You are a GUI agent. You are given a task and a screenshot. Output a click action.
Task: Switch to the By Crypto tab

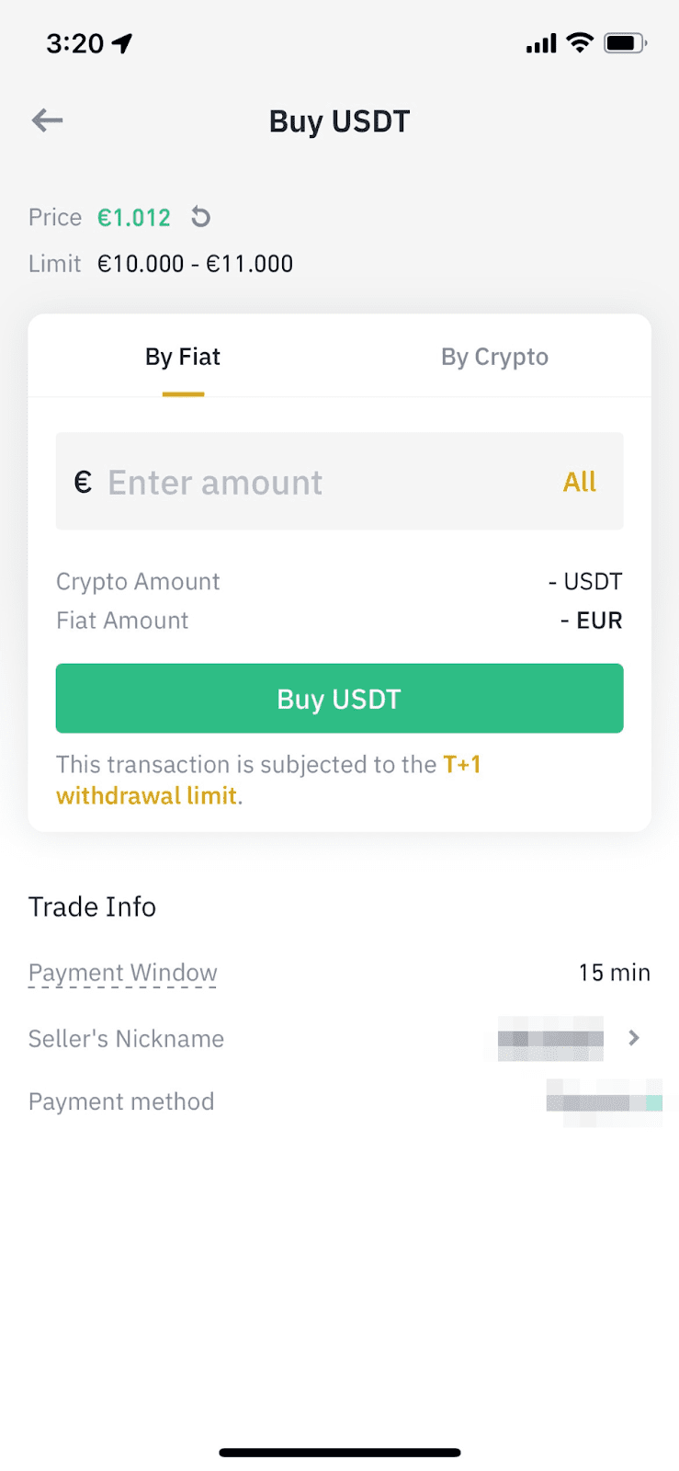[494, 357]
